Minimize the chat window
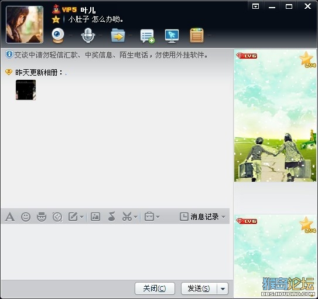The height and width of the screenshot is (299, 318). 272,6
